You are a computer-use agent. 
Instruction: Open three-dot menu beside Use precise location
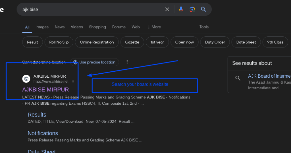[x=127, y=62]
